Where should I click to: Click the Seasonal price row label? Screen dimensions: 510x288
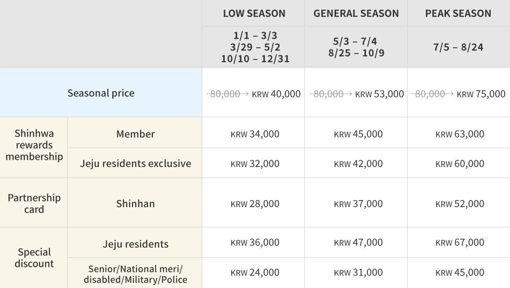pyautogui.click(x=101, y=93)
